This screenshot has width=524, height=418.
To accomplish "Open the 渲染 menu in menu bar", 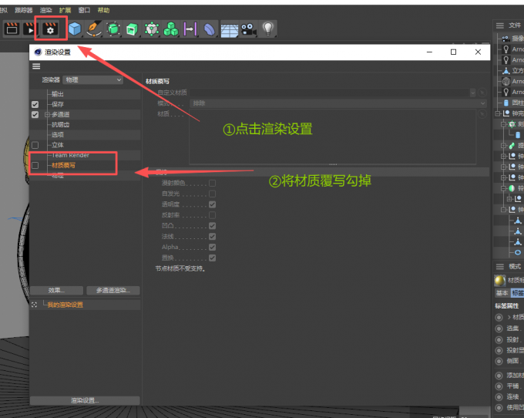I will (45, 10).
